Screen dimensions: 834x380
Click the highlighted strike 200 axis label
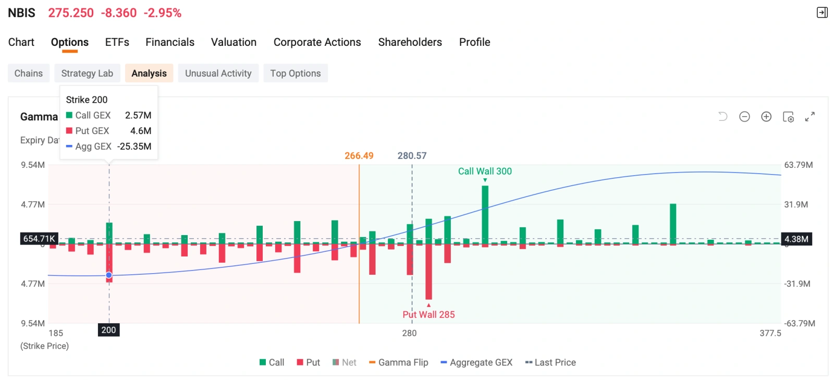coord(109,330)
